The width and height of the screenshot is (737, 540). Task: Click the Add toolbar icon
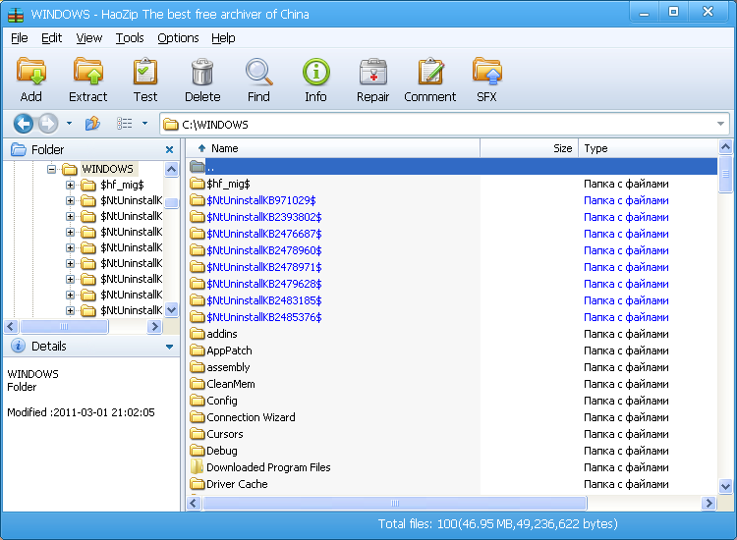coord(31,72)
